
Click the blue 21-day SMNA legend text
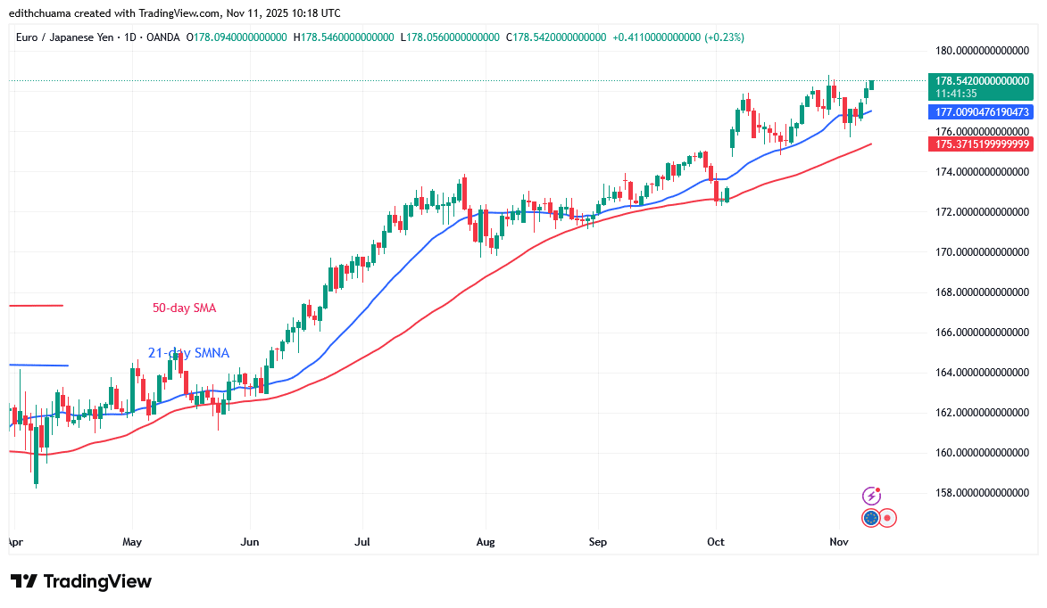coord(188,353)
